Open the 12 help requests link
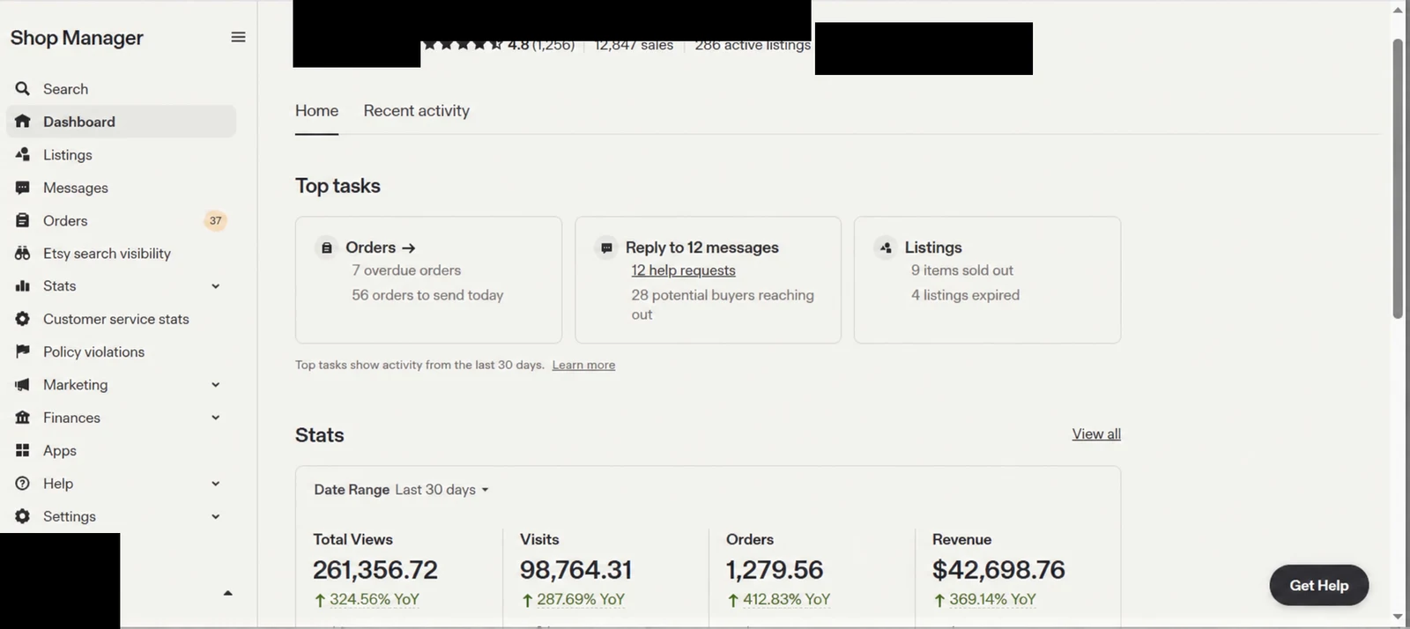1410x629 pixels. (x=683, y=270)
